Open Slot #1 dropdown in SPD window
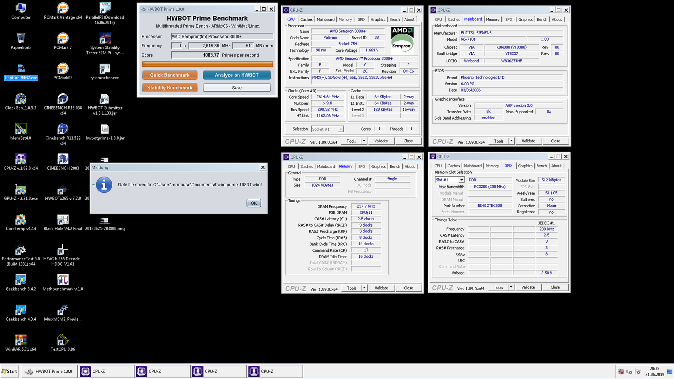Viewport: 674px width, 379px height. coord(462,180)
